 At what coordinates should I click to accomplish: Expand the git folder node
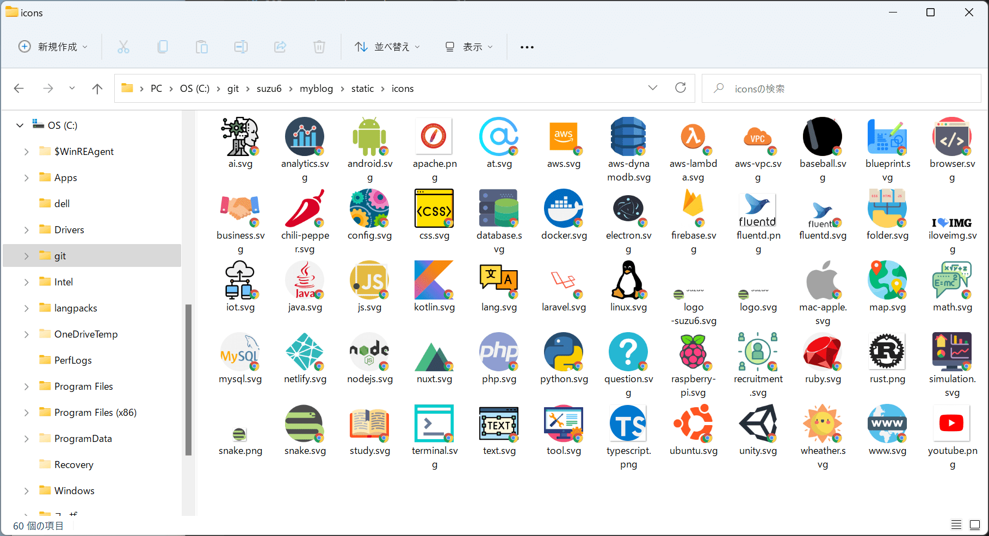(x=26, y=256)
